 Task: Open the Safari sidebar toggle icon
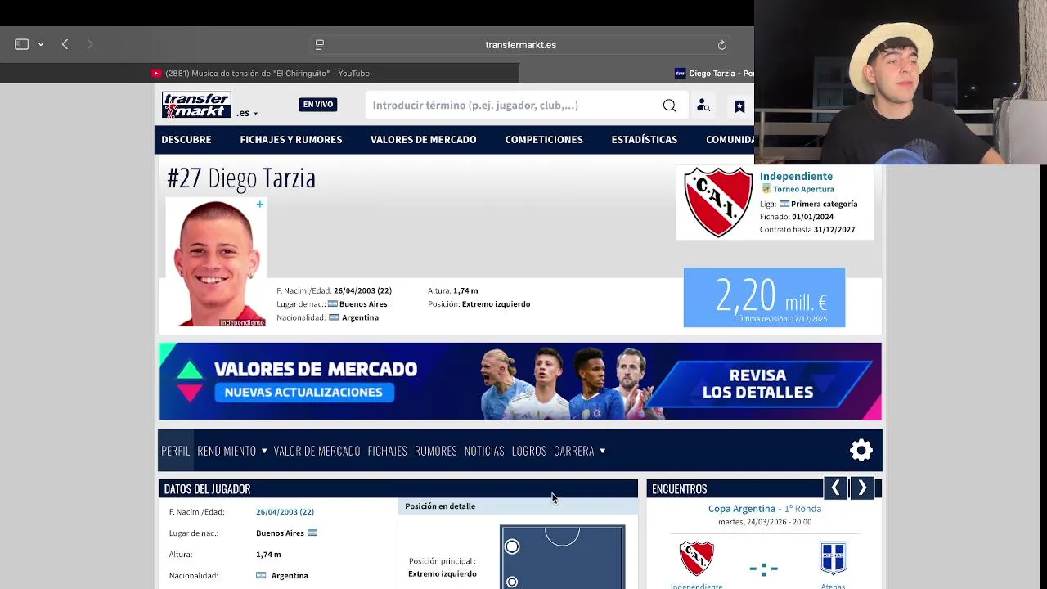coord(22,44)
